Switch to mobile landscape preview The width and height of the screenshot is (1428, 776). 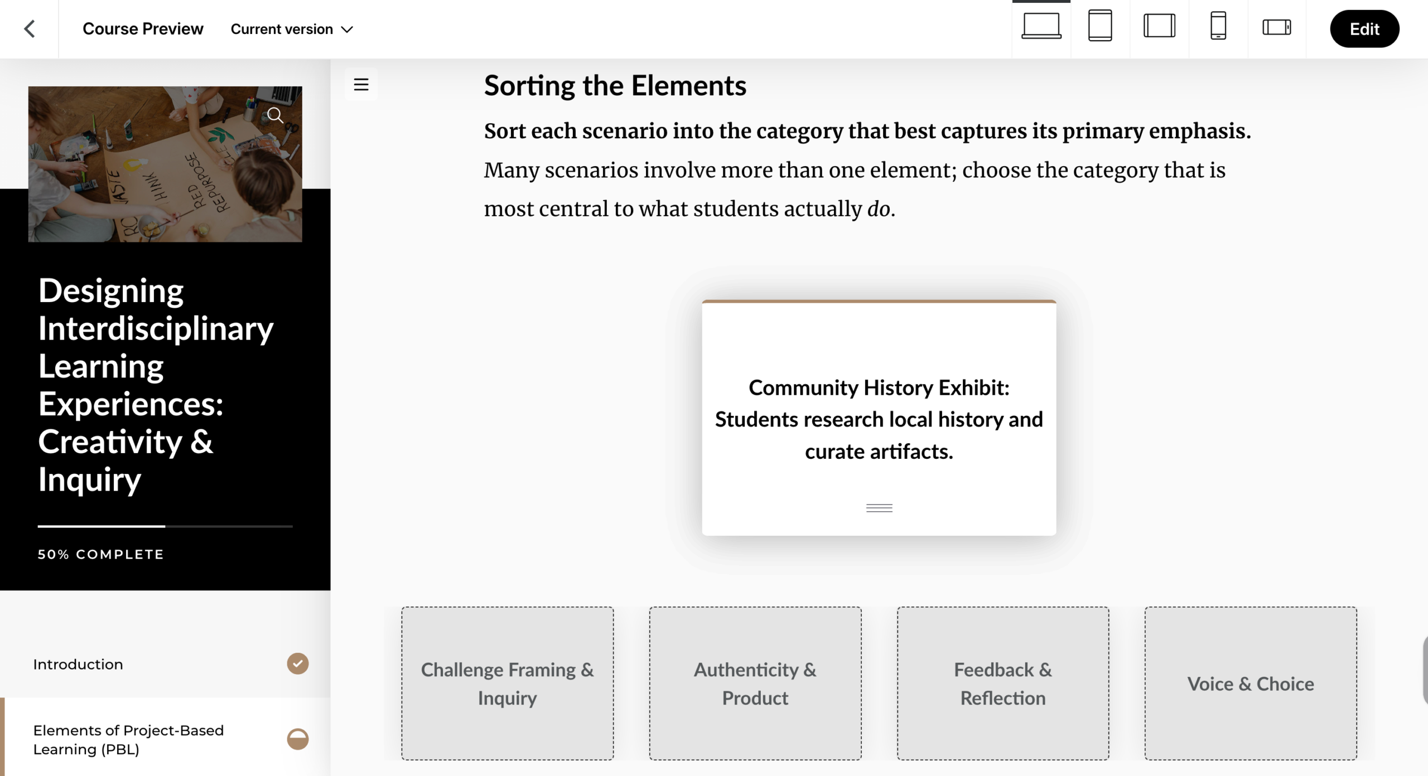(1276, 27)
